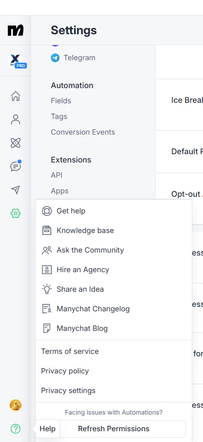203x442 pixels.
Task: Open the Terms of service link
Action: pos(70,351)
